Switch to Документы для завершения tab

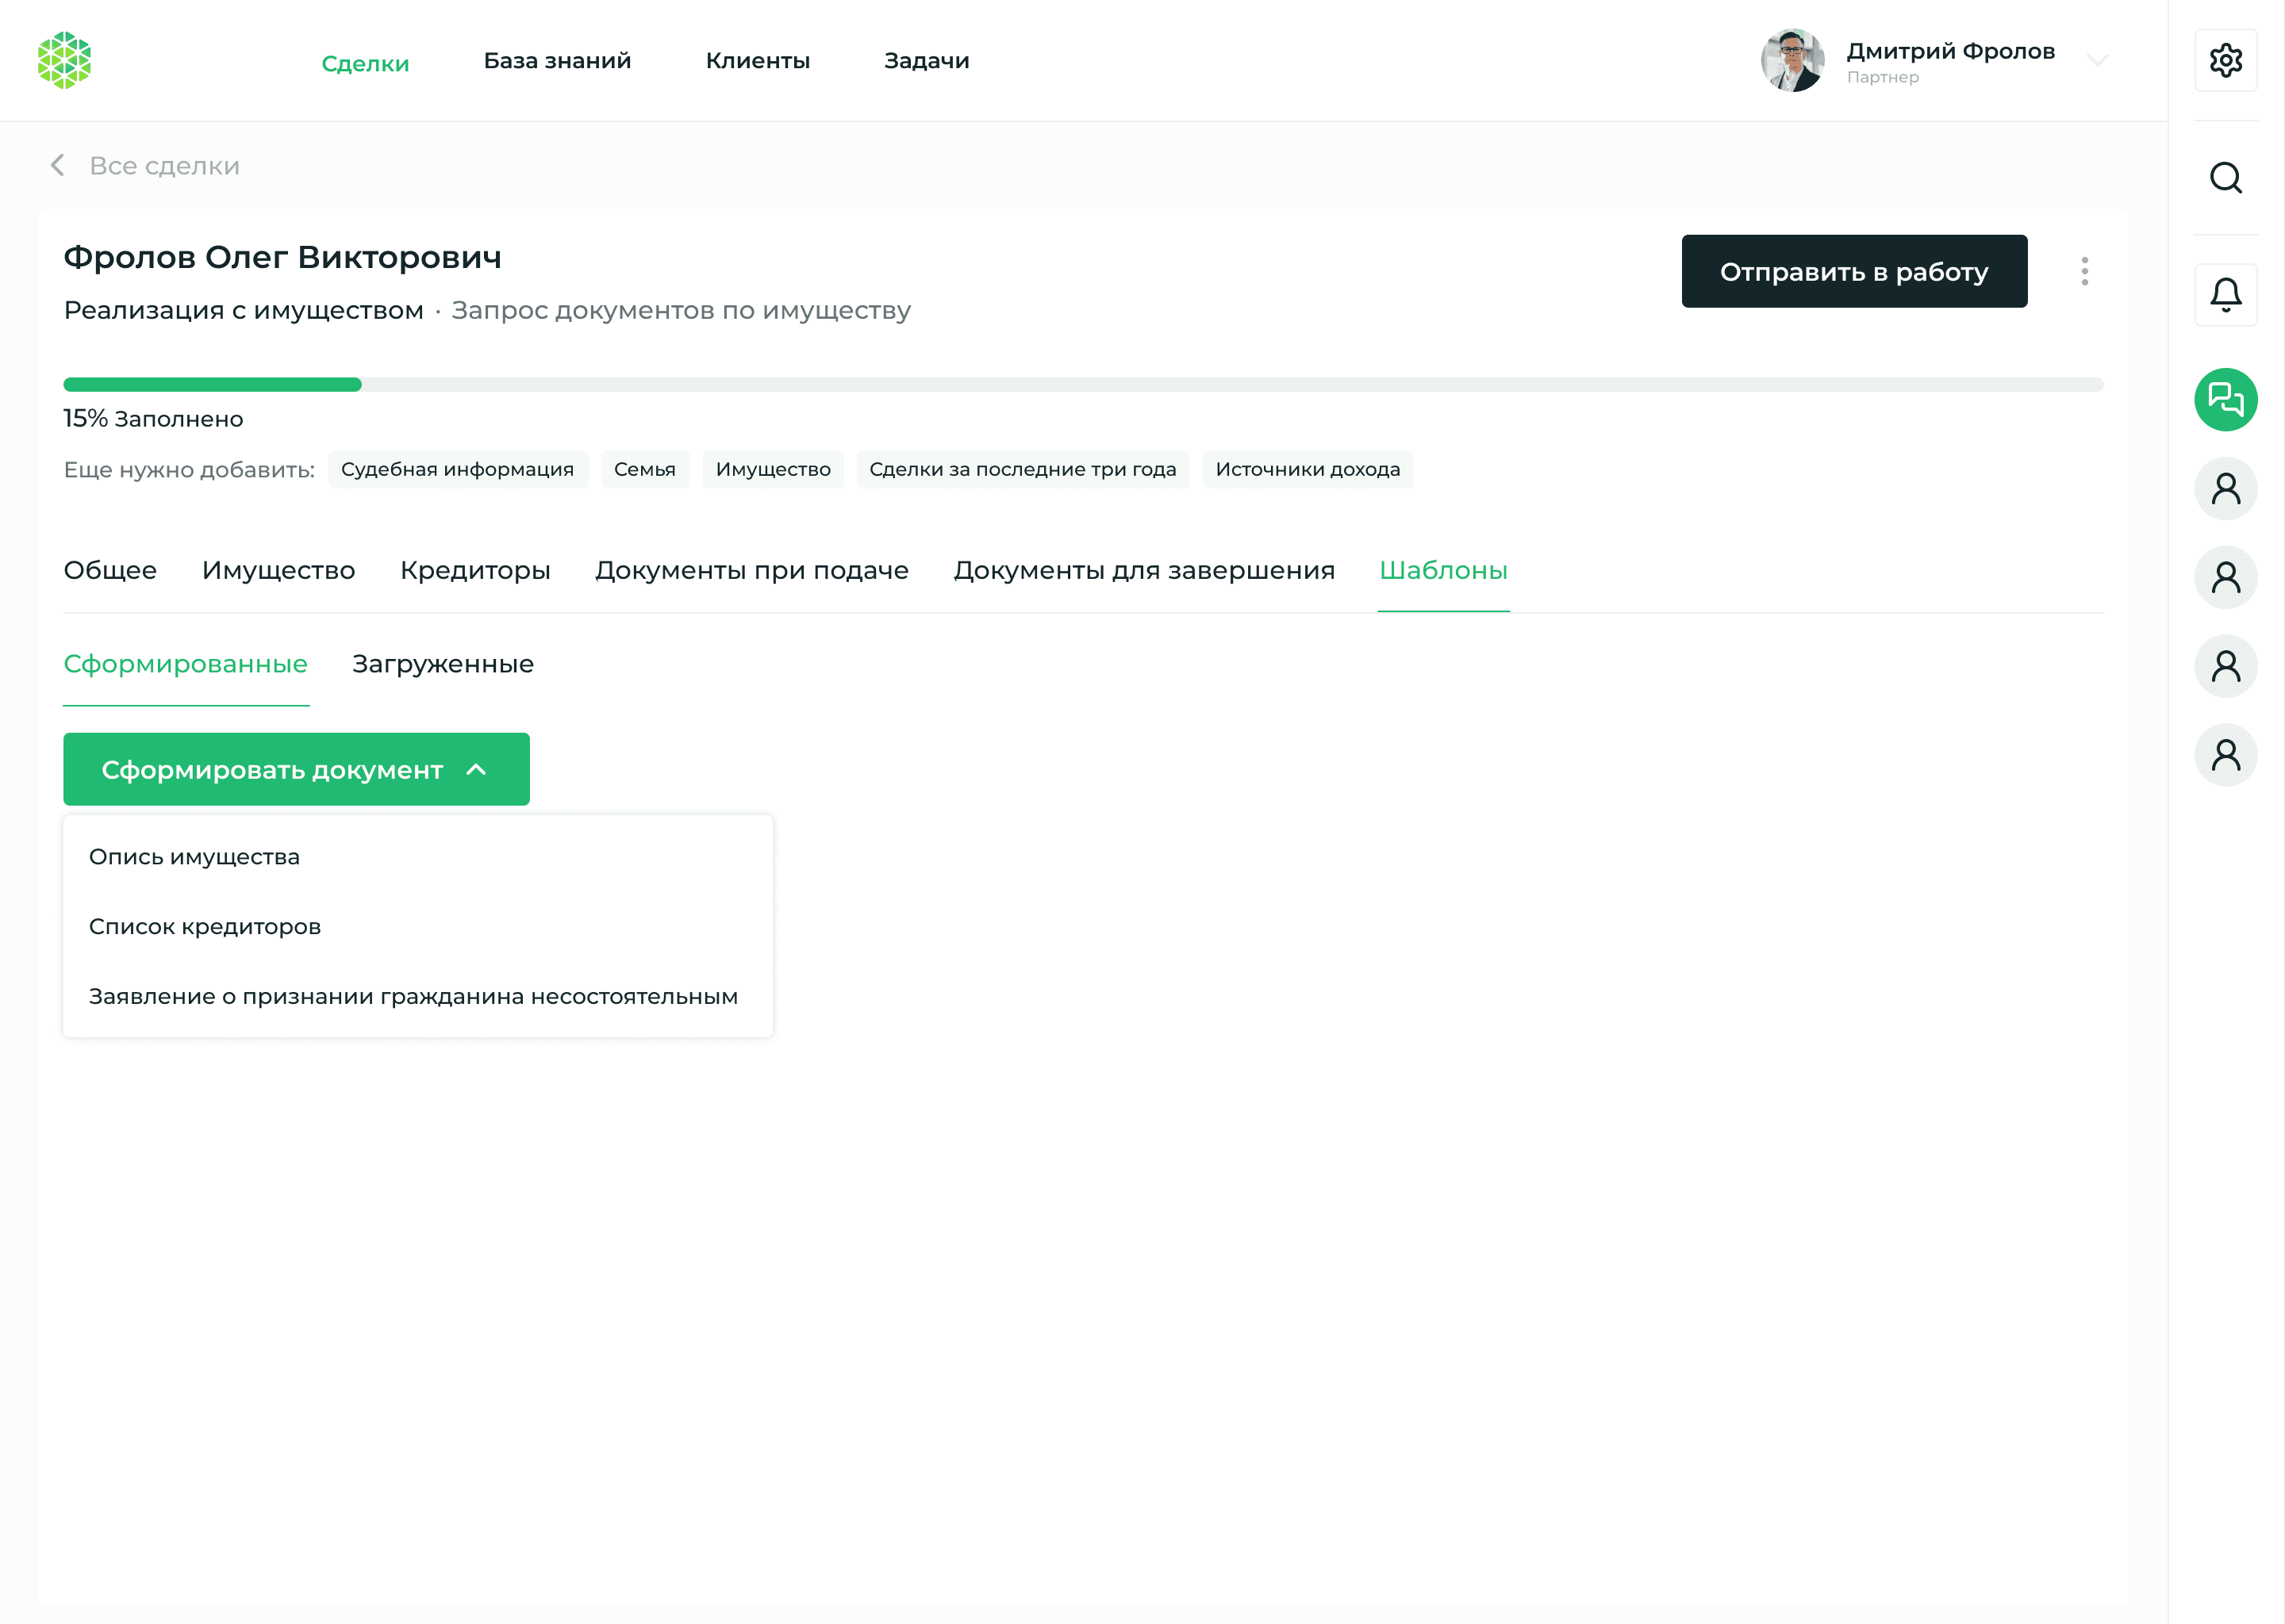tap(1143, 570)
